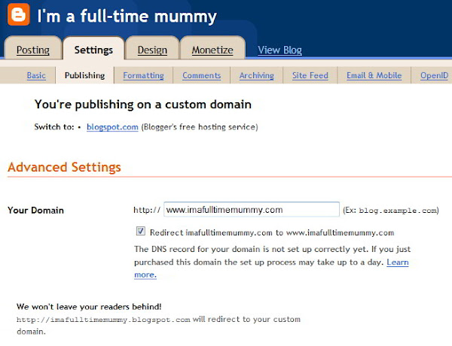This screenshot has width=452, height=346.
Task: Click the View Blog link
Action: [279, 50]
